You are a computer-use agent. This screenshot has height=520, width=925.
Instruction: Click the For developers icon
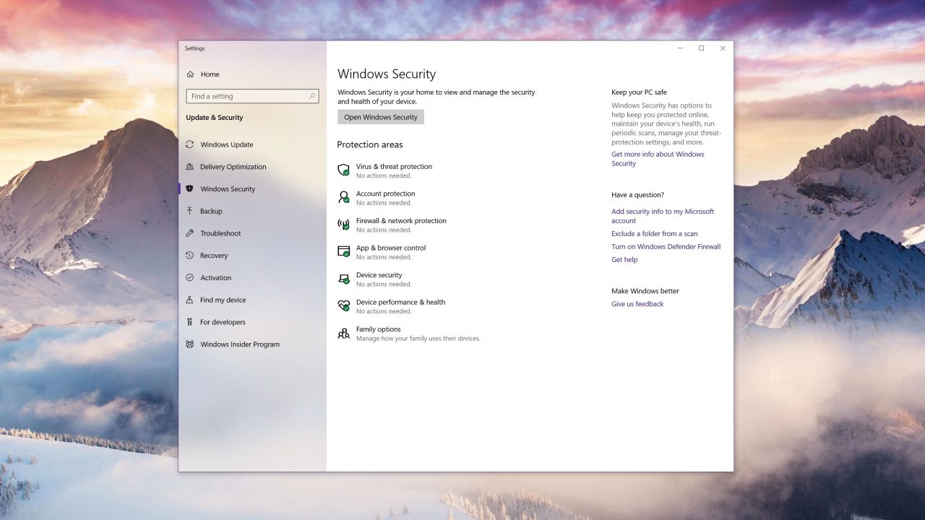(x=190, y=322)
